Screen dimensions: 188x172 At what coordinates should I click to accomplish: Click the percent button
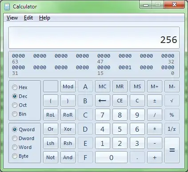pos(172,115)
